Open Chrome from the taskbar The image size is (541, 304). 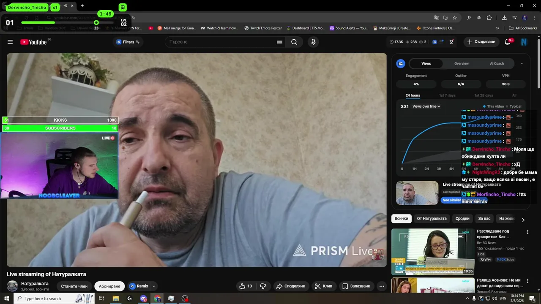(158, 299)
